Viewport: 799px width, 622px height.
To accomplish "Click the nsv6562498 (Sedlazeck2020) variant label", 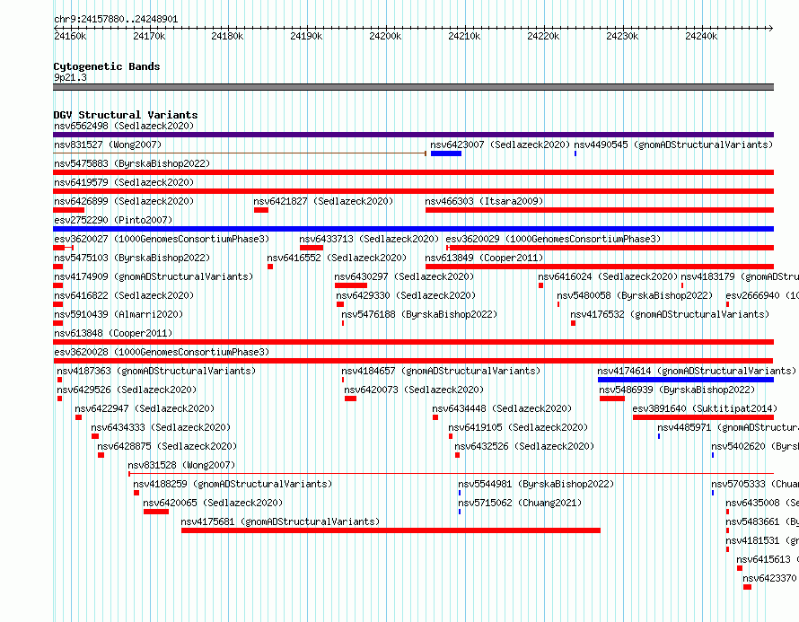I will click(x=124, y=126).
